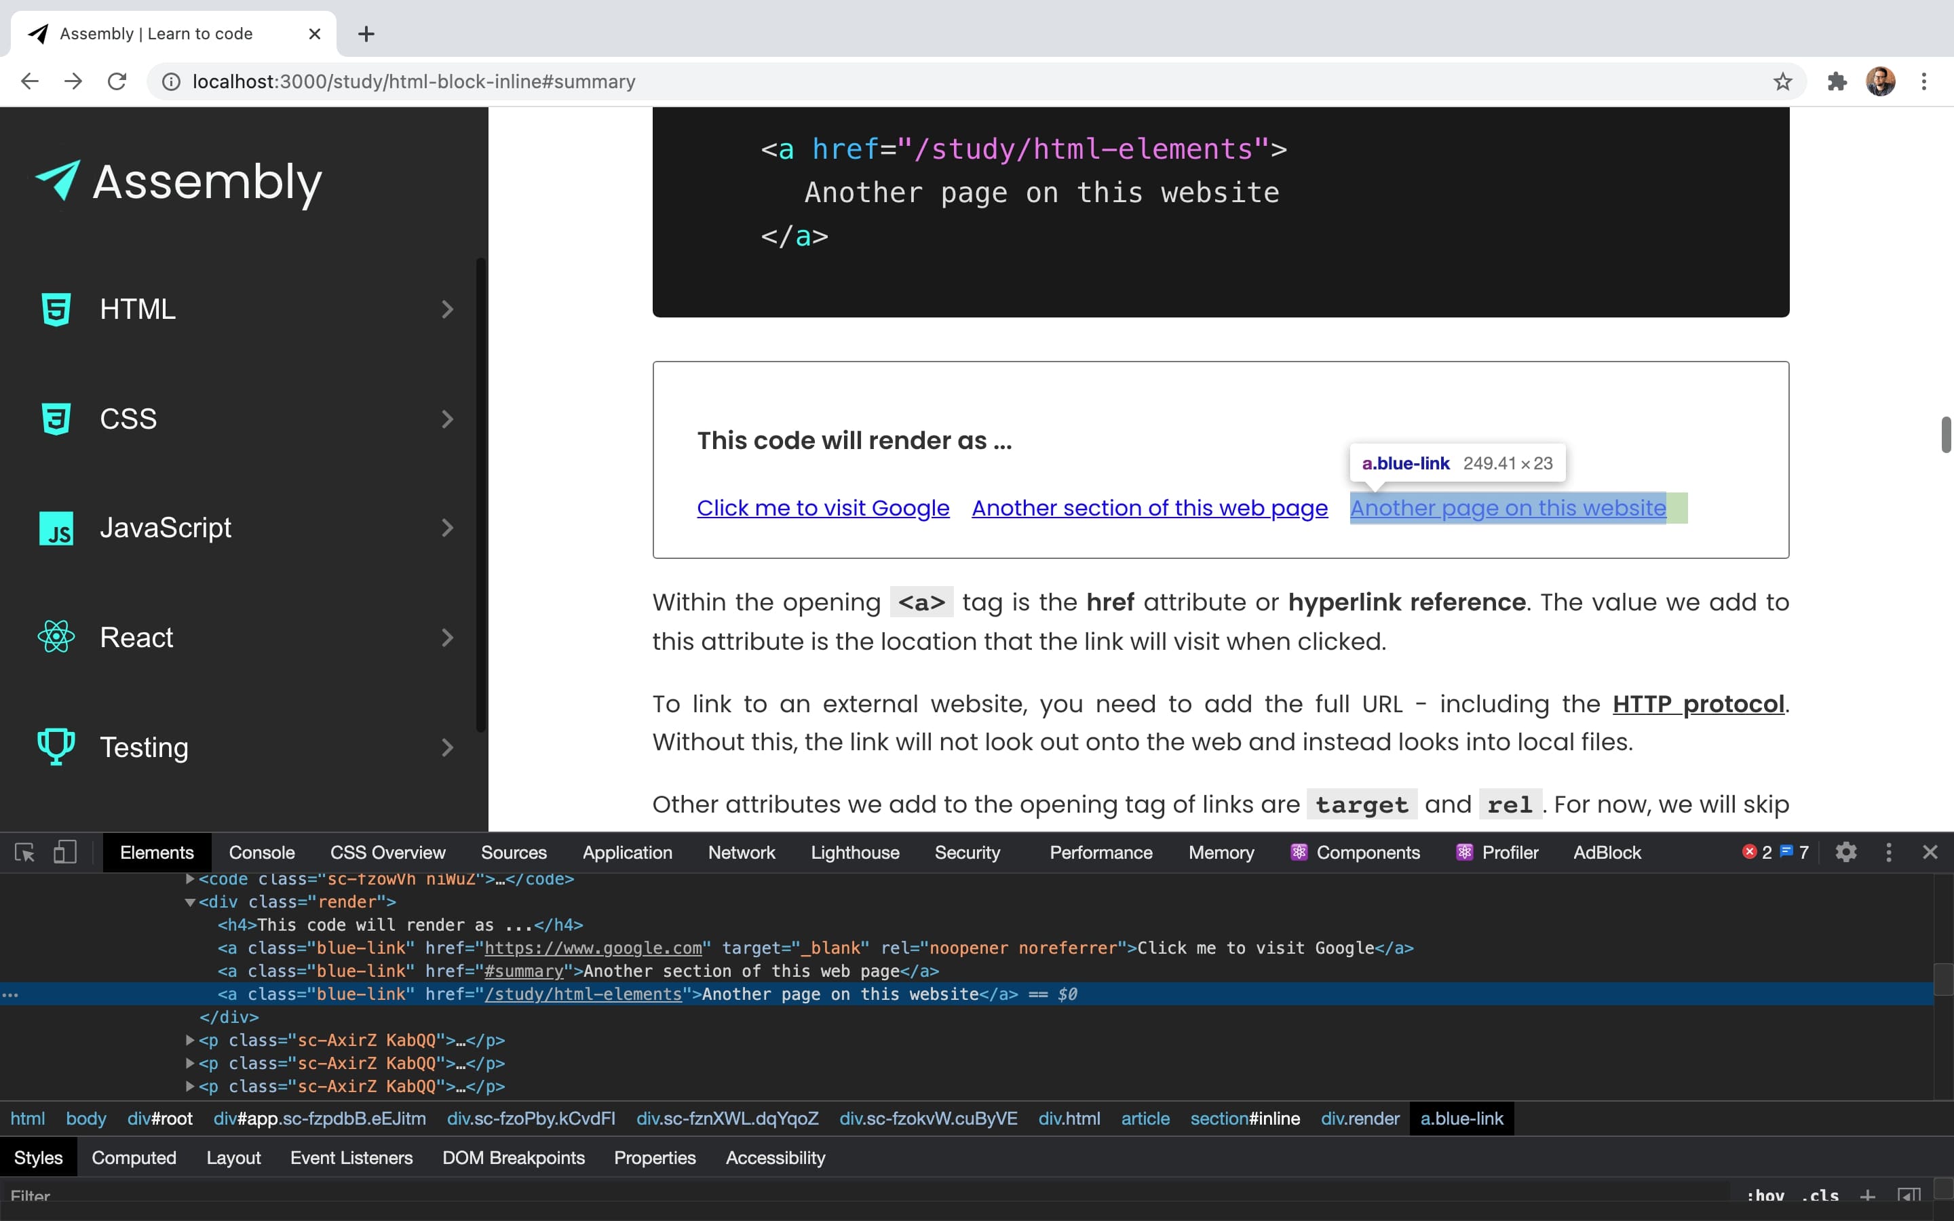The image size is (1954, 1221).
Task: Open the CSS Overview tab
Action: pyautogui.click(x=387, y=853)
